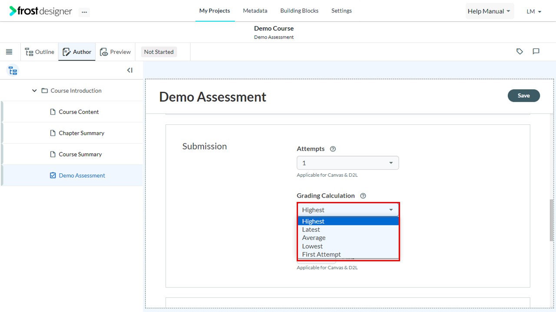Click the Grading Calculation help icon
The height and width of the screenshot is (312, 556).
pyautogui.click(x=363, y=196)
